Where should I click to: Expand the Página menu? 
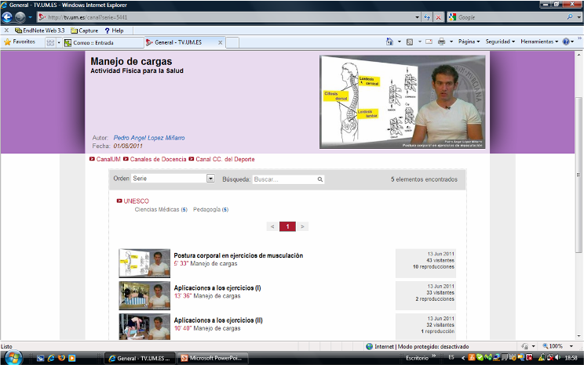coord(469,42)
